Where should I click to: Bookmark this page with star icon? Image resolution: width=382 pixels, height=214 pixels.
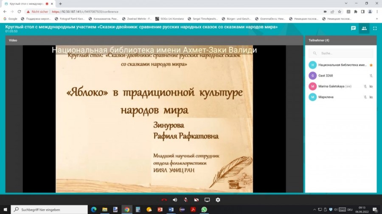tap(339, 11)
